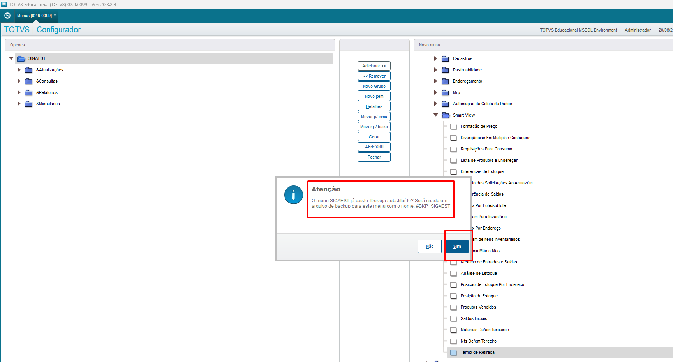Click the Novo Item button
This screenshot has height=362, width=673.
tap(374, 97)
